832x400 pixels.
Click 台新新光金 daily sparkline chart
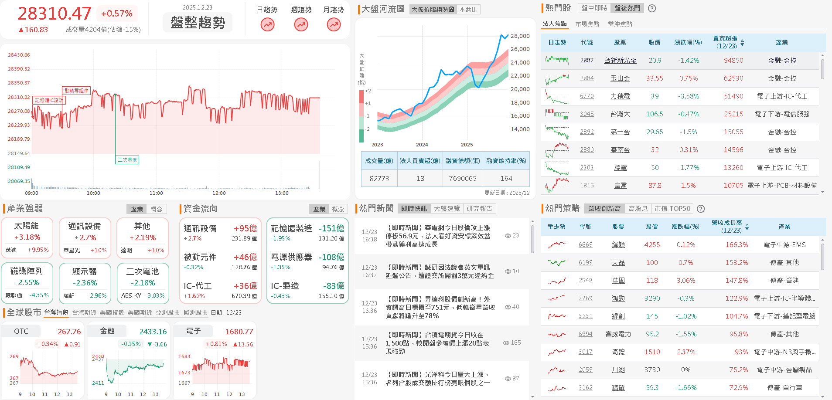tap(556, 60)
